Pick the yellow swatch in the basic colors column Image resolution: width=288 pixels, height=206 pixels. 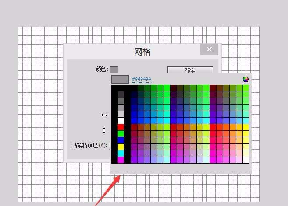pos(121,147)
